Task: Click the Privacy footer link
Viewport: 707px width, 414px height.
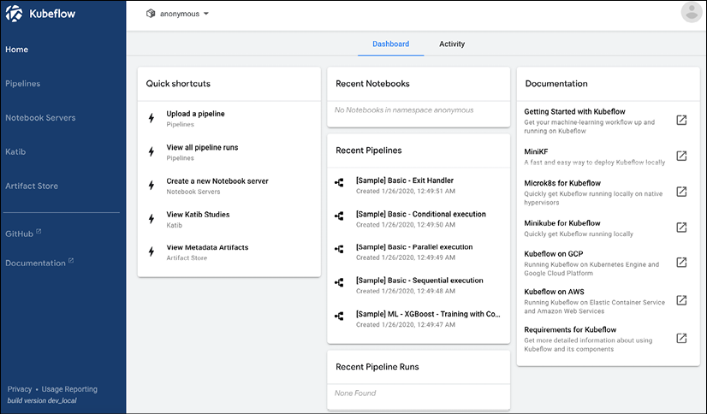Action: 20,389
